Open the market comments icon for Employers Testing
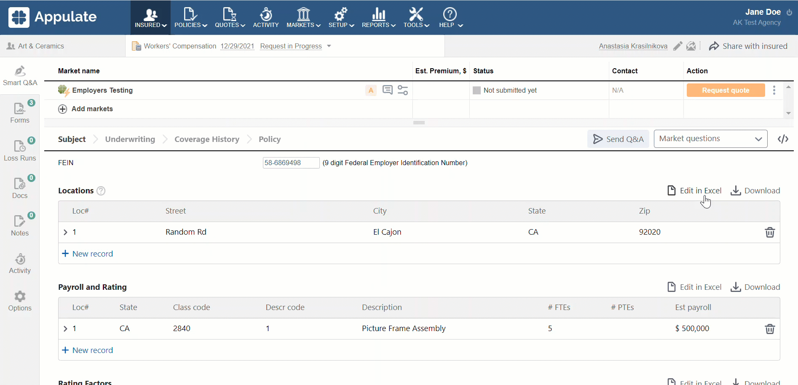The height and width of the screenshot is (385, 798). pos(387,90)
